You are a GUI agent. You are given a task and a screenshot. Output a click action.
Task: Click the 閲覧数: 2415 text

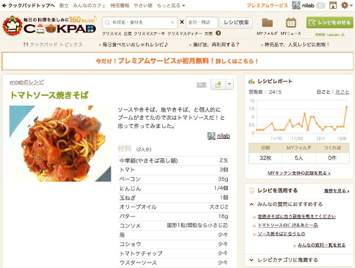coord(265,92)
